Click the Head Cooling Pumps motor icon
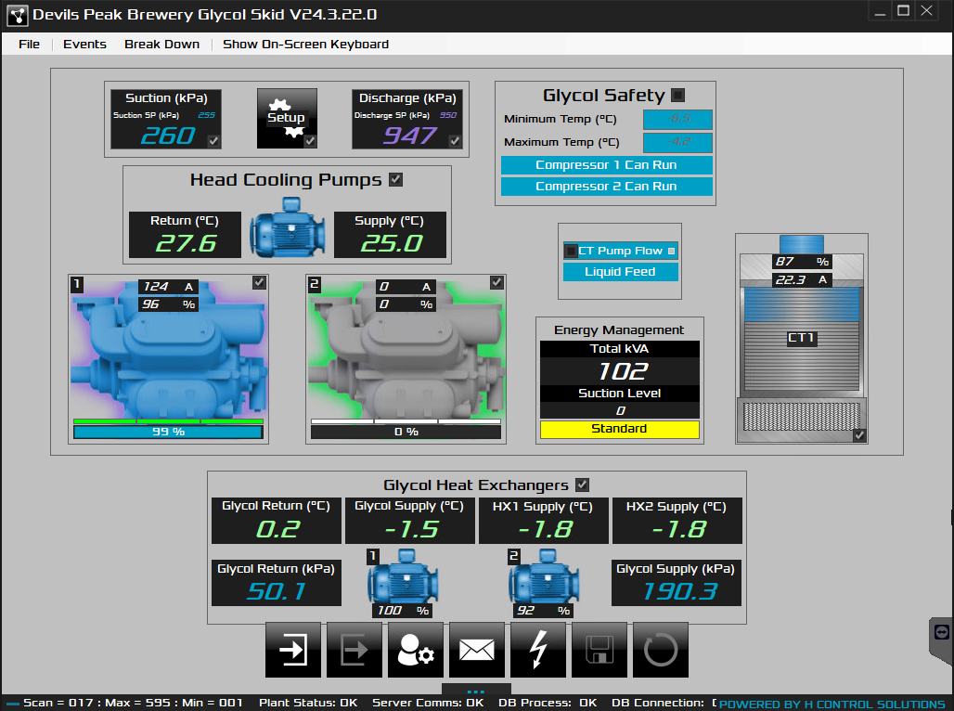Viewport: 954px width, 711px height. (287, 227)
